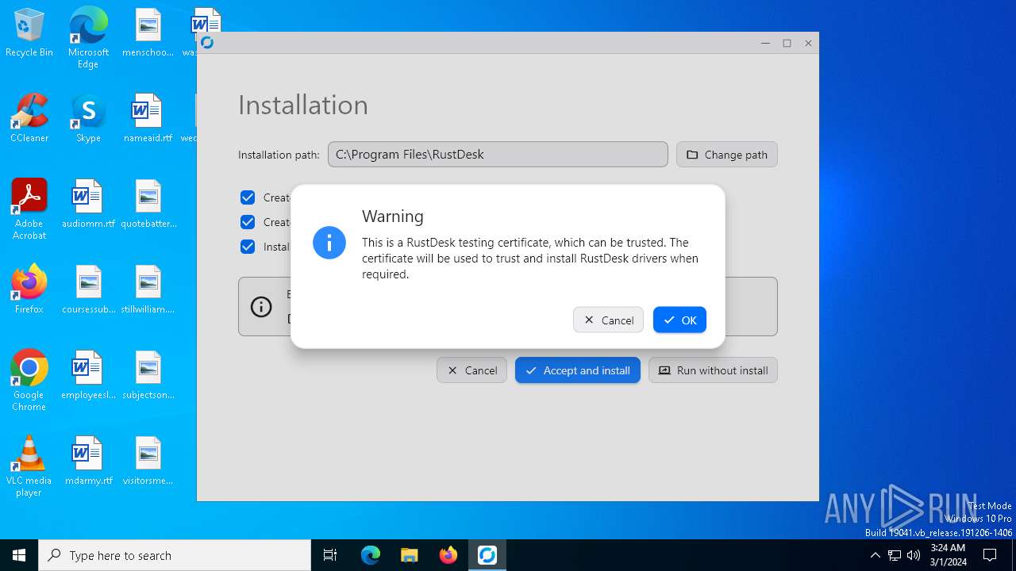Click RustDesk taskbar icon
The width and height of the screenshot is (1016, 571).
point(487,555)
